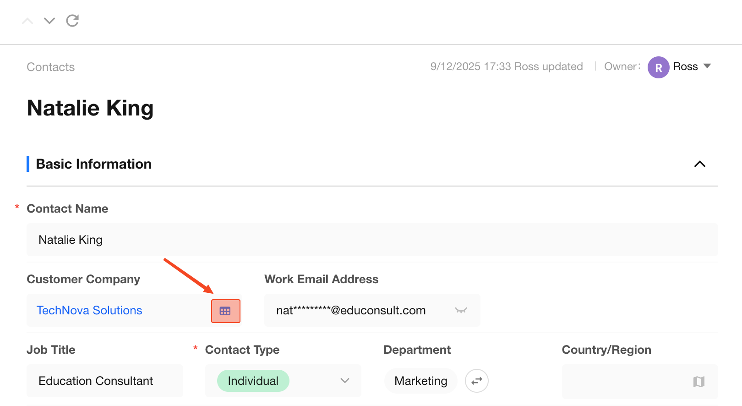Click the table icon beside TechNova Solutions
The height and width of the screenshot is (406, 742).
coord(225,311)
